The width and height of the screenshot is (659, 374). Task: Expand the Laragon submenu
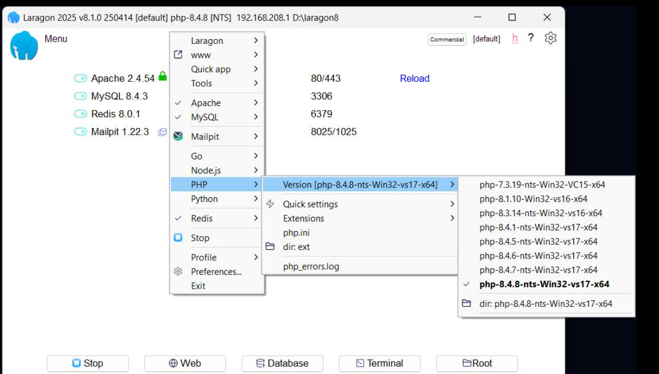click(217, 41)
